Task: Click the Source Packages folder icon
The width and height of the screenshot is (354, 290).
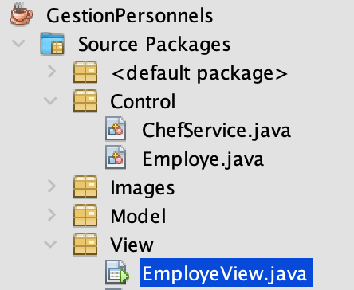Action: pos(53,44)
